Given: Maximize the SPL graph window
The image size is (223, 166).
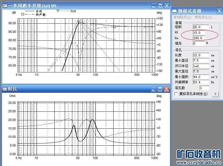Looking at the screenshot, I should tap(160, 6).
